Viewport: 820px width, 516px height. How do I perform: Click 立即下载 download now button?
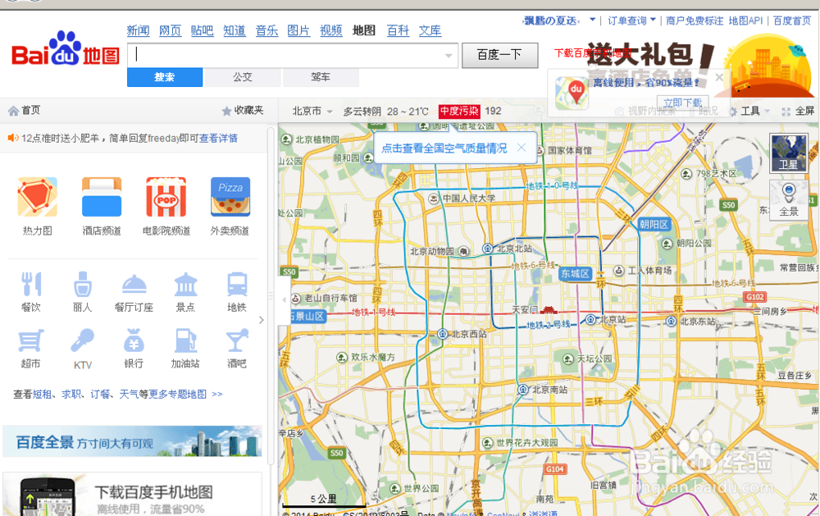(x=683, y=103)
